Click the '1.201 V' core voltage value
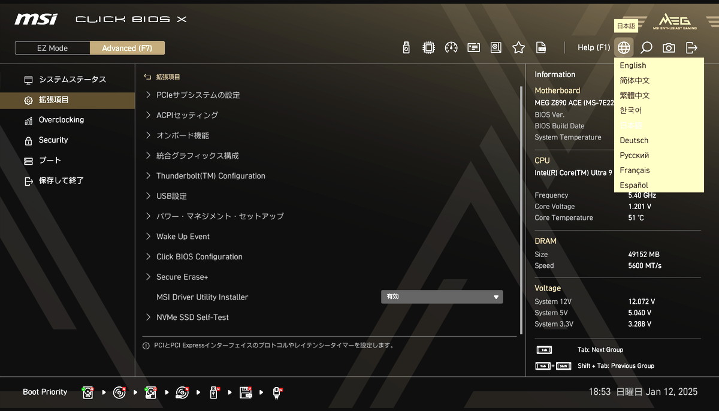Viewport: 719px width, 411px height. click(639, 207)
